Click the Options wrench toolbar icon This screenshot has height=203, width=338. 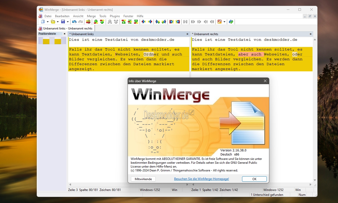click(x=220, y=22)
